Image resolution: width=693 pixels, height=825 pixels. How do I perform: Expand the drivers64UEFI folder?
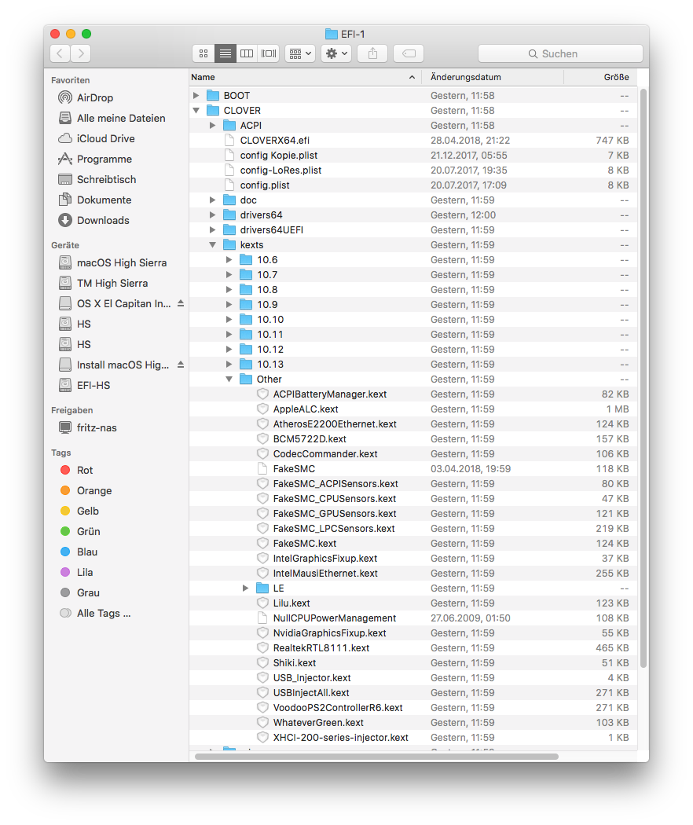(x=213, y=230)
